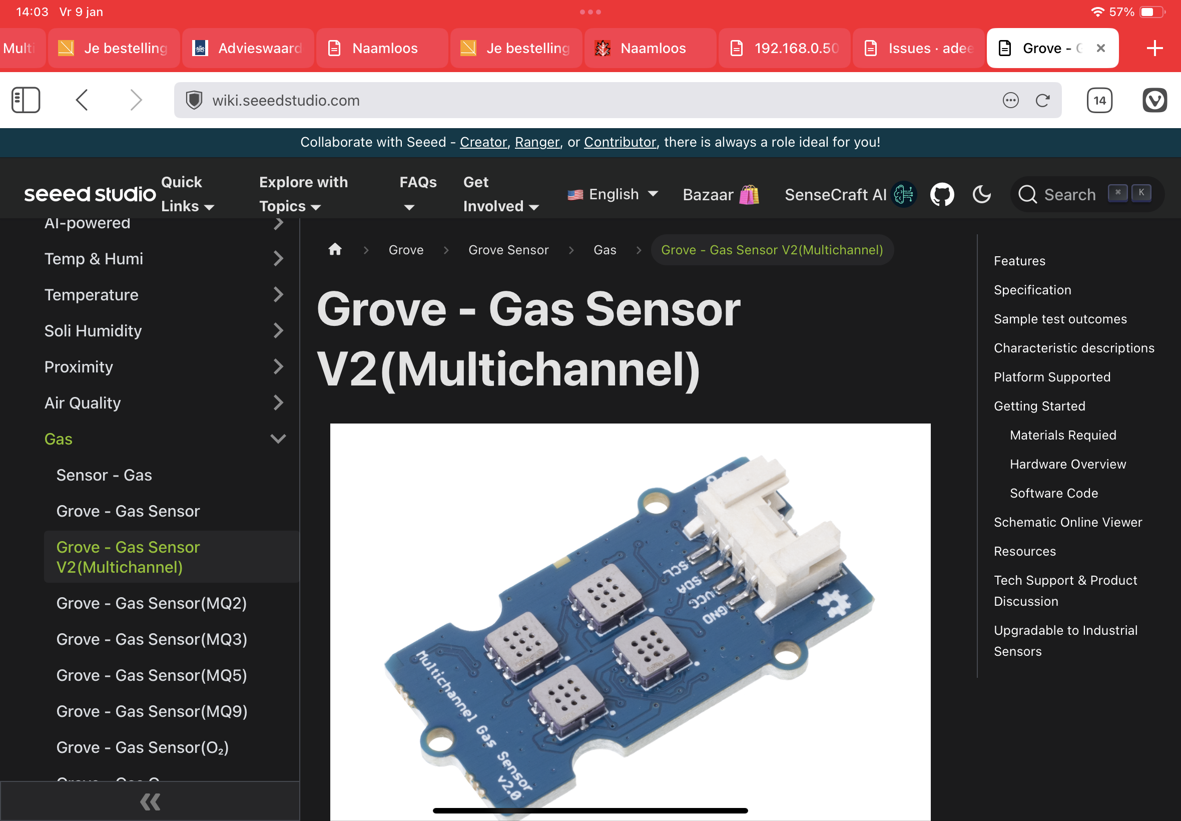Image resolution: width=1181 pixels, height=821 pixels.
Task: Reload the page with the refresh icon
Action: click(x=1042, y=100)
